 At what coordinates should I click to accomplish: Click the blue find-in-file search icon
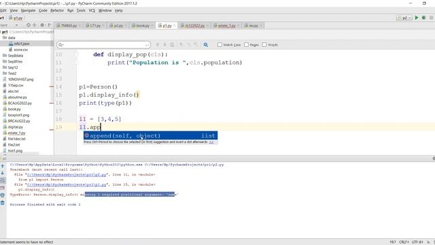click(x=205, y=45)
